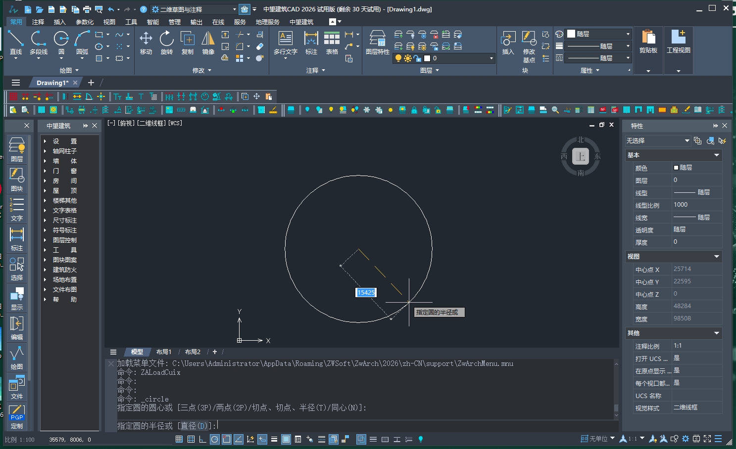The height and width of the screenshot is (449, 736).
Task: Select the 圆 circle tool
Action: click(61, 43)
